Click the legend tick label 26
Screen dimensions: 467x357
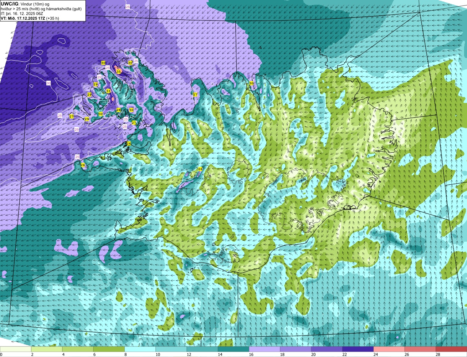tap(407, 354)
